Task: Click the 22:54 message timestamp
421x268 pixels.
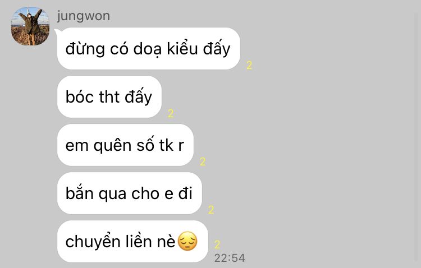Action: [x=230, y=258]
